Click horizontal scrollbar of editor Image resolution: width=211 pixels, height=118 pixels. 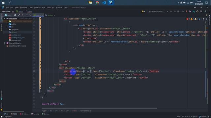coord(99,108)
